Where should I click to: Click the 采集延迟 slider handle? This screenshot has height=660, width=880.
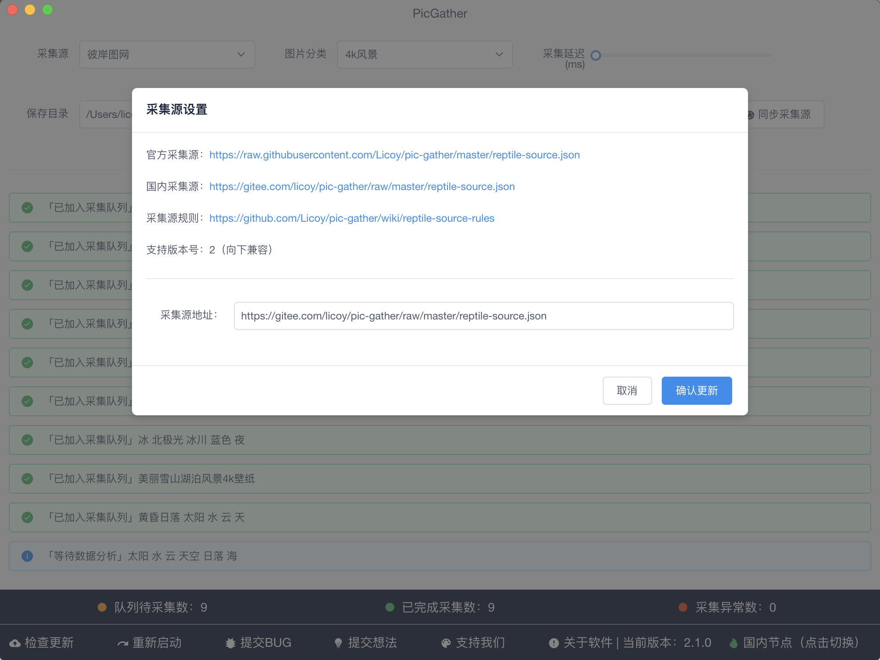coord(596,55)
